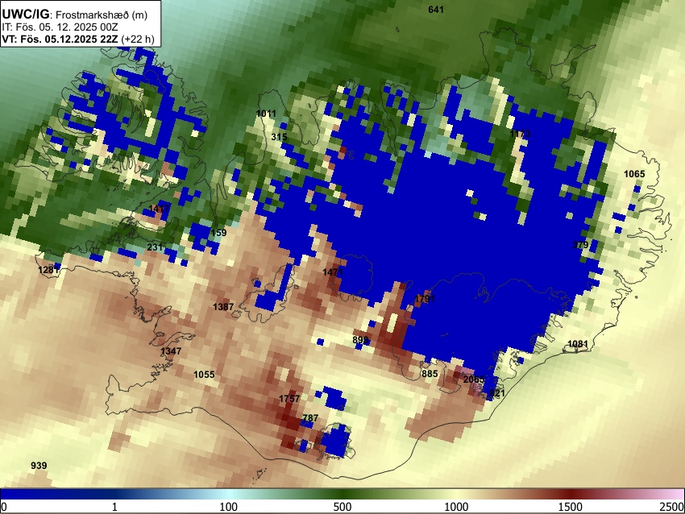Click the dark green color bar section above 500
Screen dimensions: 685x514
342,495
